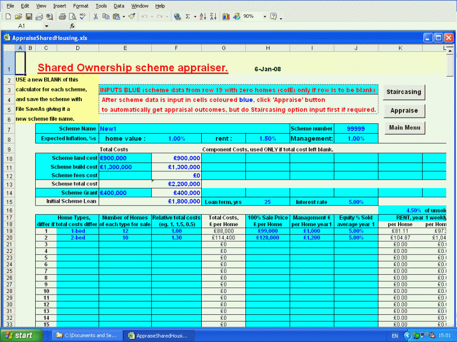Image resolution: width=457 pixels, height=342 pixels.
Task: Click the Copy icon in toolbar
Action: pos(106,17)
